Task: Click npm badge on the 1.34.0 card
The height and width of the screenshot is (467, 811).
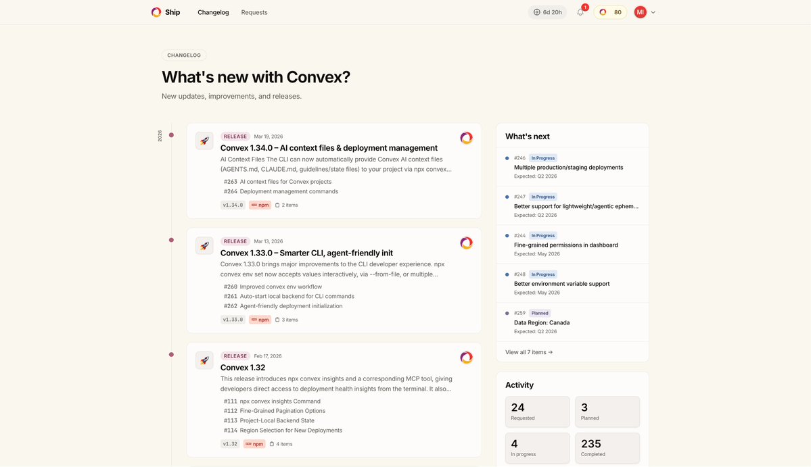Action: [260, 205]
